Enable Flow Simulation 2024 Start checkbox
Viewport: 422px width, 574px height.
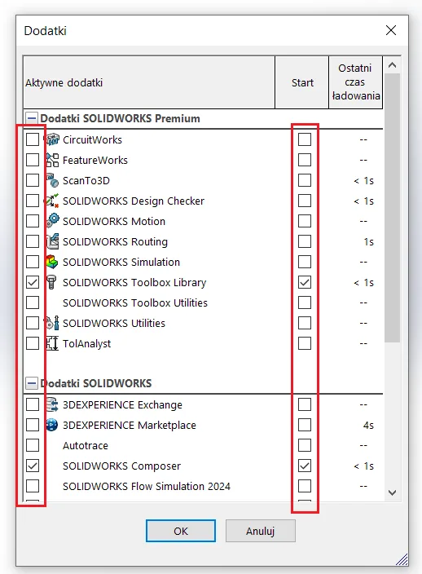coord(305,486)
